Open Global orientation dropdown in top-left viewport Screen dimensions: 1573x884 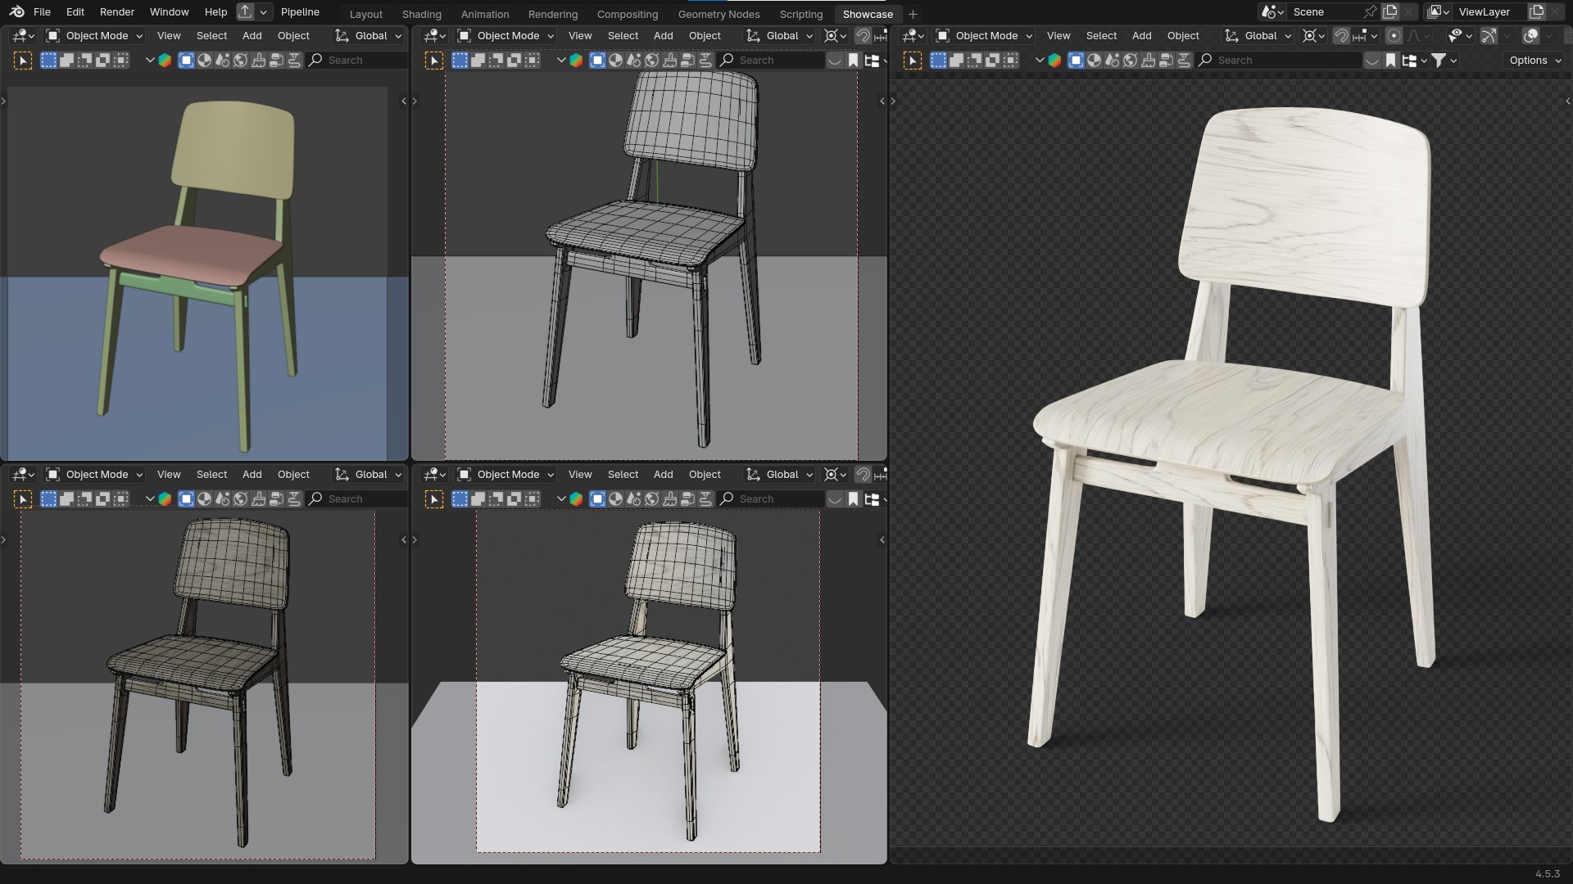(x=369, y=36)
